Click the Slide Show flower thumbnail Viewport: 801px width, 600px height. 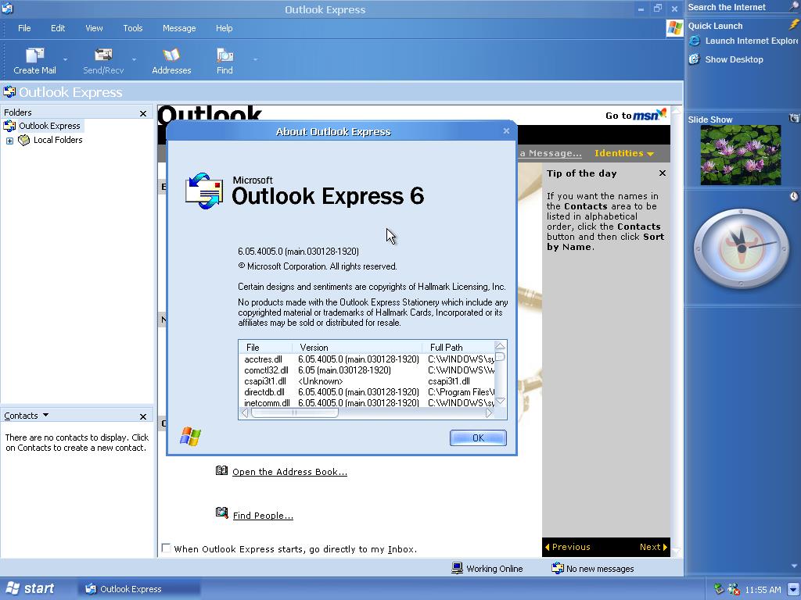(740, 155)
